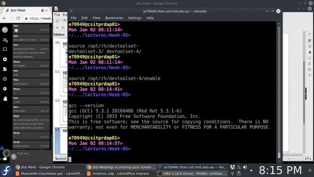Screen dimensions: 314x177
Task: Click the 67% zoom level in Impress
Action: [x=308, y=159]
